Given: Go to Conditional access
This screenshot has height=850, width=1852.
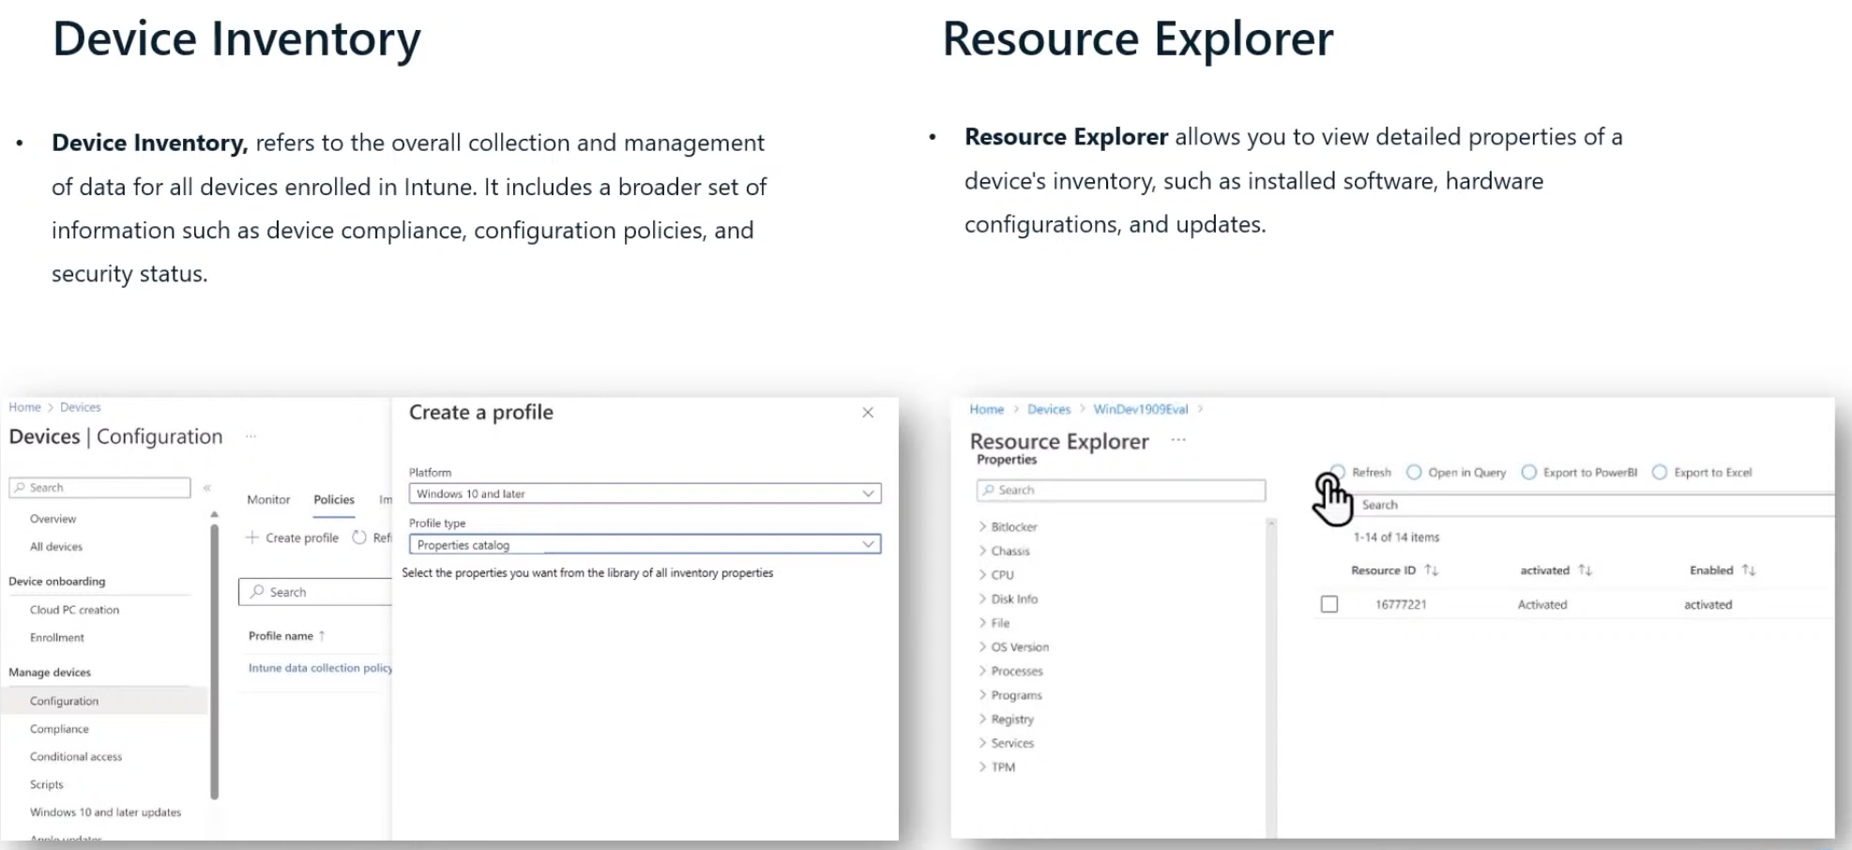Looking at the screenshot, I should coord(76,757).
